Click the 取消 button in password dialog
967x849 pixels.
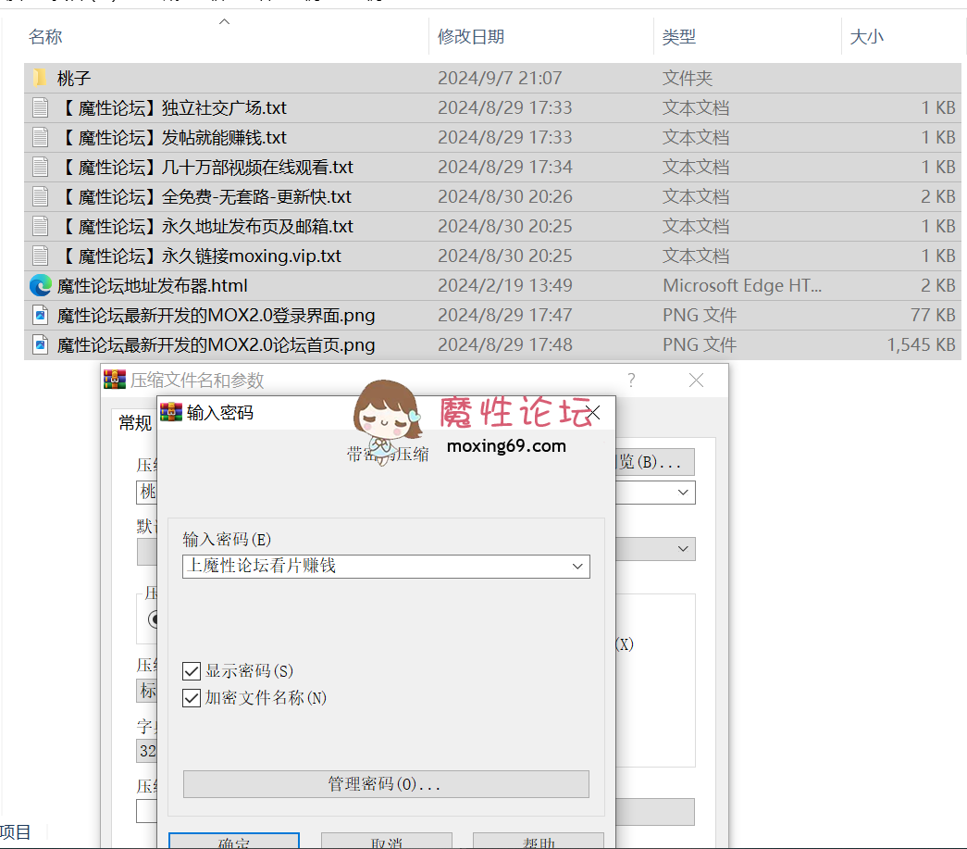coord(386,841)
